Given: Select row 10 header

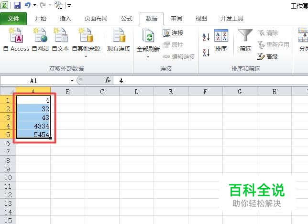Looking at the screenshot, I should (x=8, y=178).
